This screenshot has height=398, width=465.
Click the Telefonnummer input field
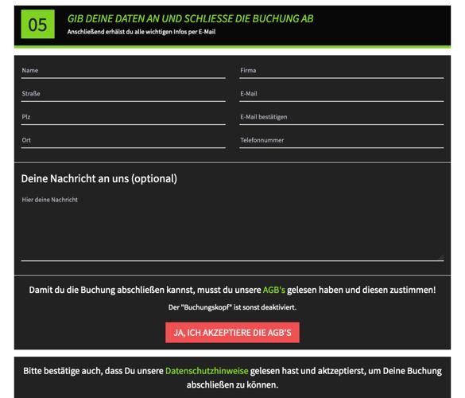[x=342, y=141]
